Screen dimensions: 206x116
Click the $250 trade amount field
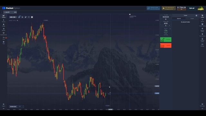(166, 24)
